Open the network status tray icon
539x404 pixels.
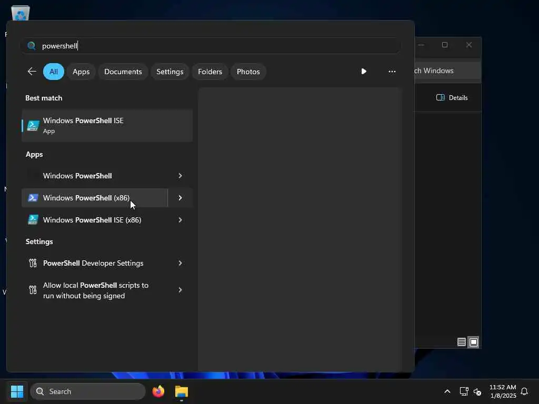464,391
